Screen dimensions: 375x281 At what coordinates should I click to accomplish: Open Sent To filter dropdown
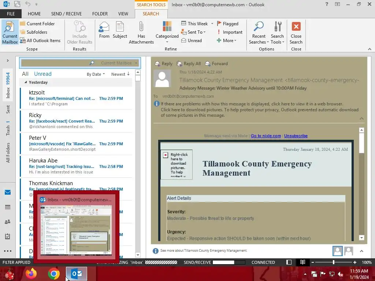[193, 32]
